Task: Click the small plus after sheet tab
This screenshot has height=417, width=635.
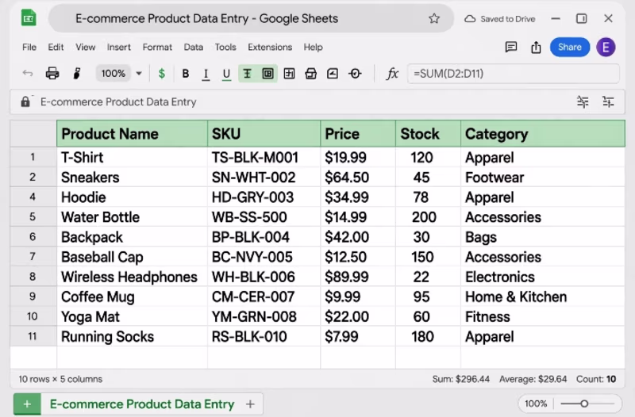Action: click(x=250, y=404)
